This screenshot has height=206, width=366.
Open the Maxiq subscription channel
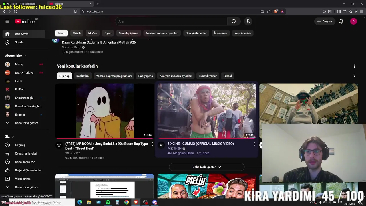[24, 64]
